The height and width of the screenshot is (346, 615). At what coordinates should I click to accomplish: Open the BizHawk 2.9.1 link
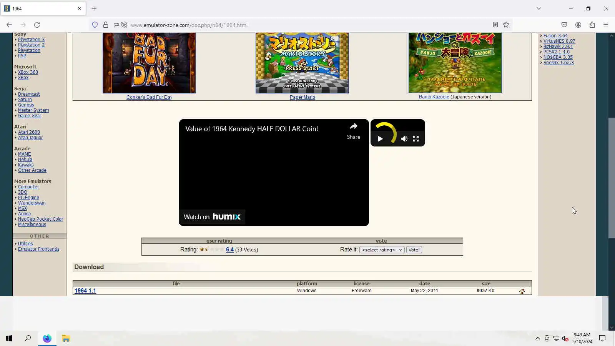coord(558,47)
